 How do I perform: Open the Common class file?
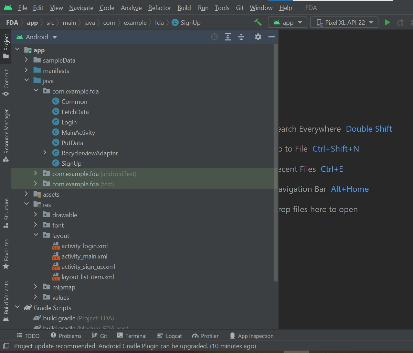[74, 102]
